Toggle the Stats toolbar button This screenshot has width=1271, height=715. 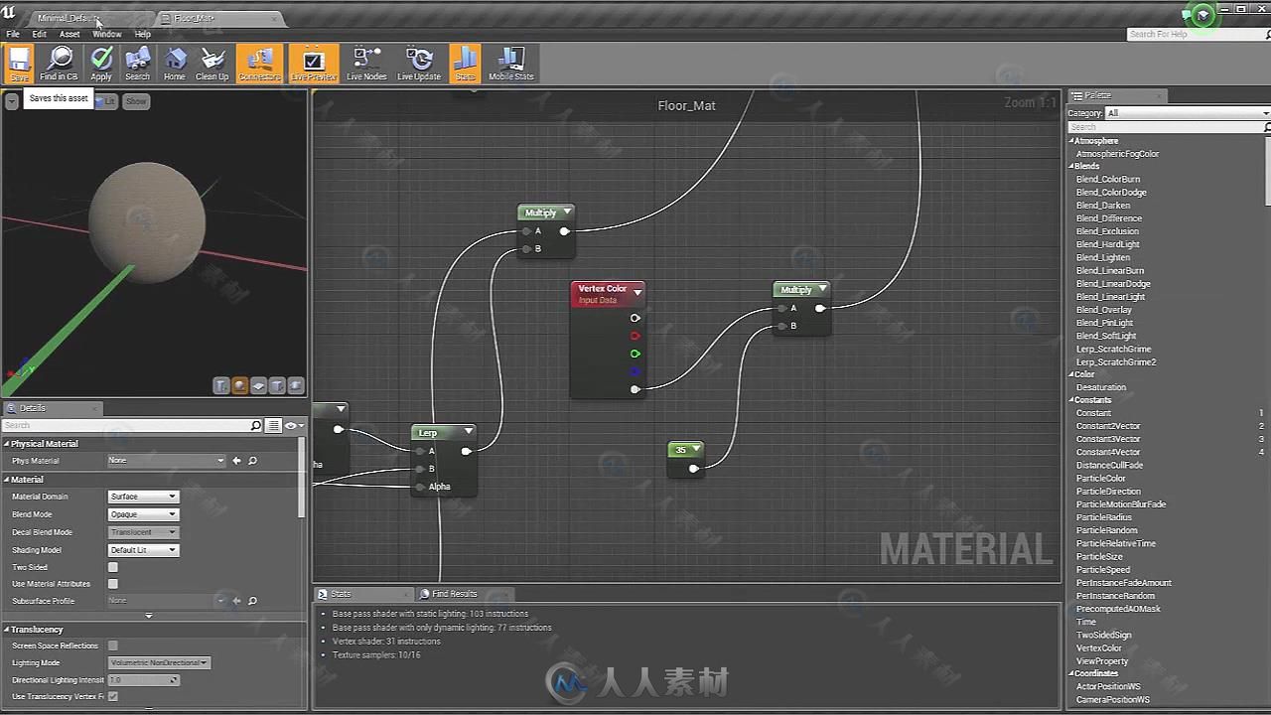[x=465, y=64]
